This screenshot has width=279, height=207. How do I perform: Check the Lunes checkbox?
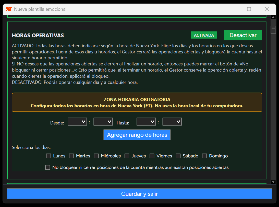point(48,156)
